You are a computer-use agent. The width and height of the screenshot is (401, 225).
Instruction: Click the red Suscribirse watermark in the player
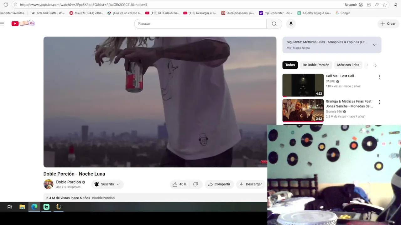coord(264,162)
